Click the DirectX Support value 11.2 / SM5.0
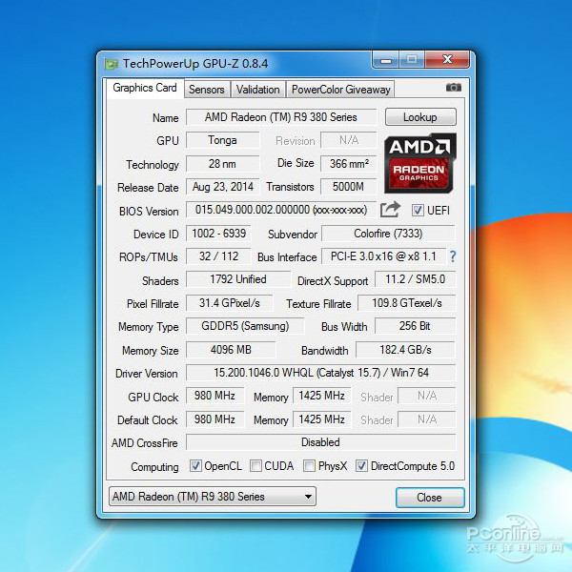 415,279
